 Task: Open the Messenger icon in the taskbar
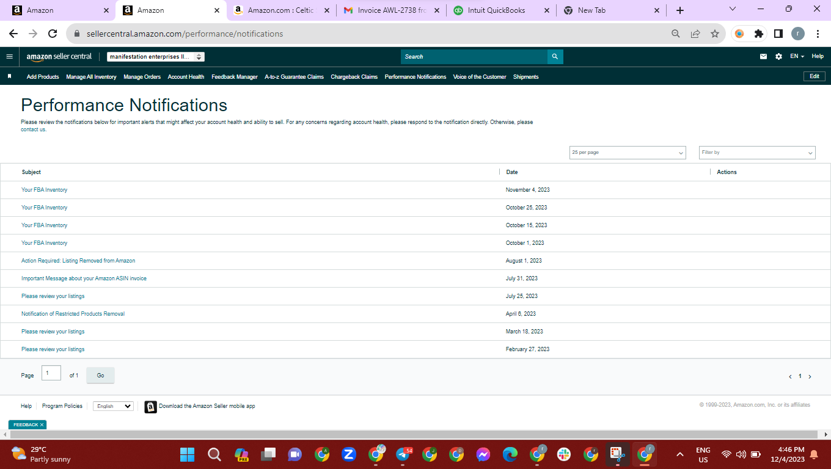click(x=483, y=454)
